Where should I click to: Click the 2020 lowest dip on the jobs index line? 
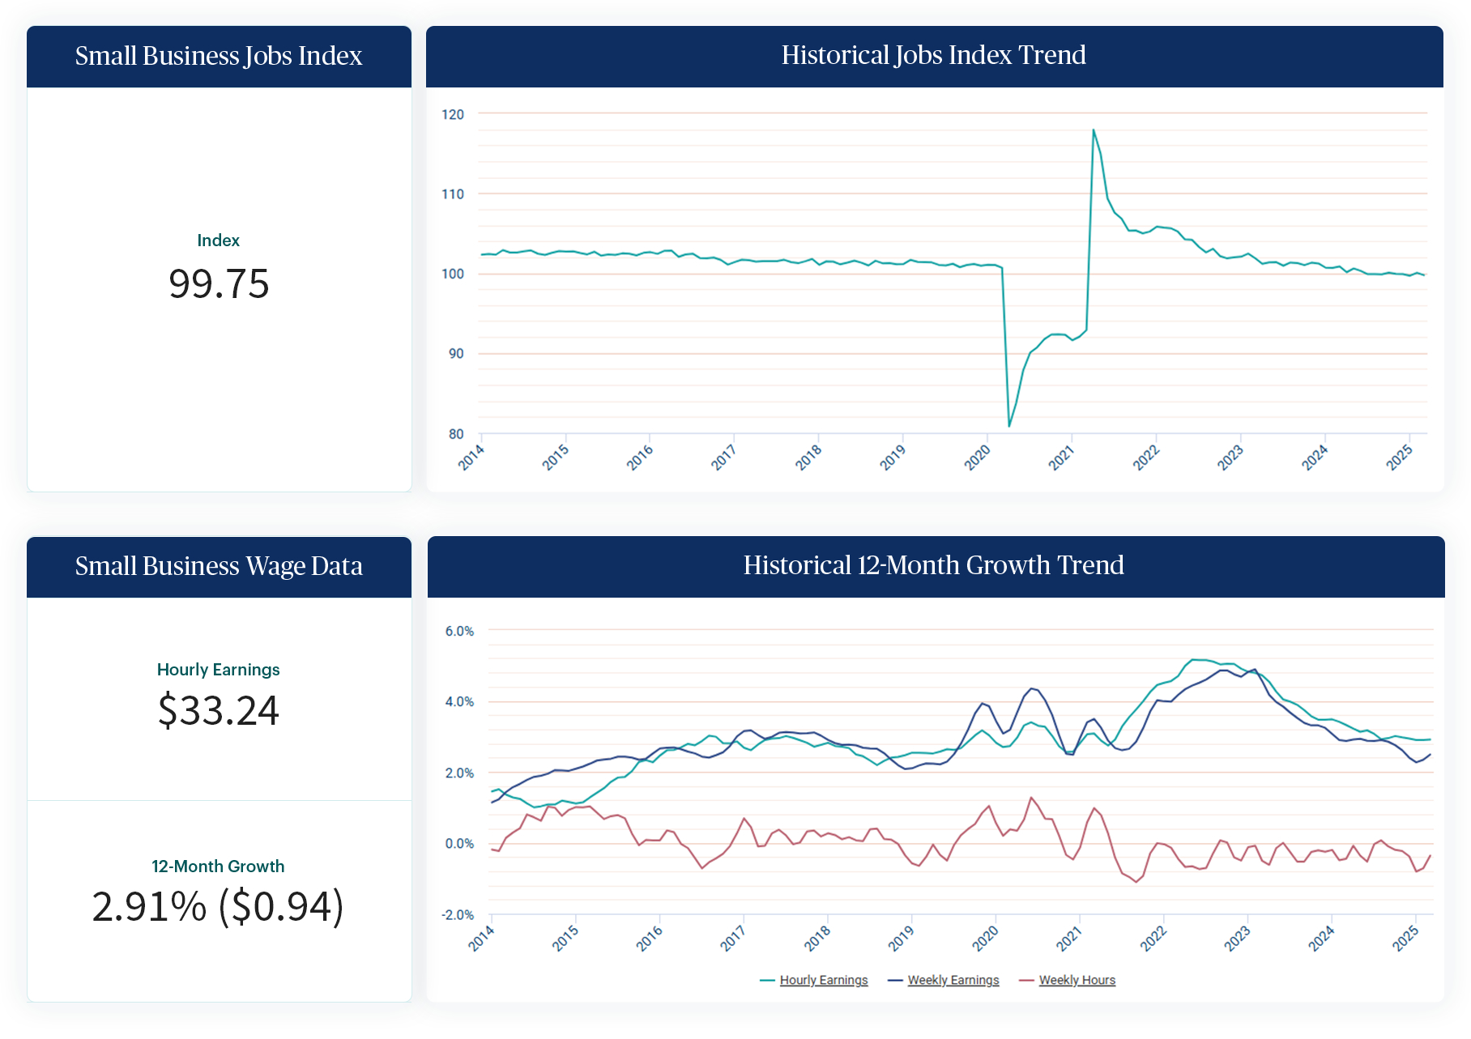pyautogui.click(x=1009, y=425)
